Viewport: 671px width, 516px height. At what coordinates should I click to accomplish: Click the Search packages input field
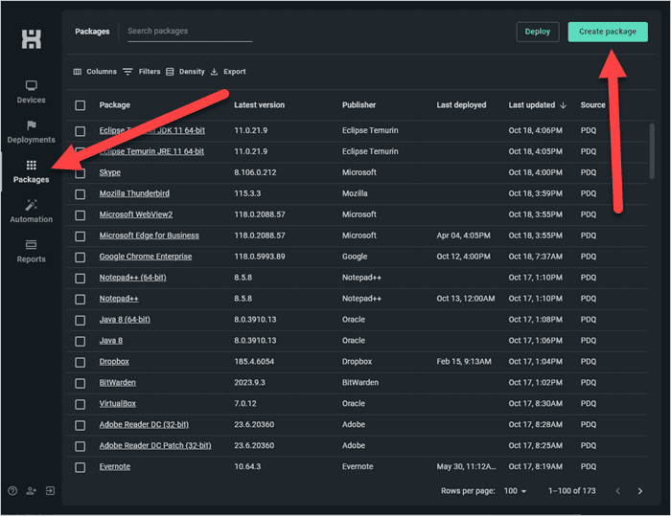(190, 32)
